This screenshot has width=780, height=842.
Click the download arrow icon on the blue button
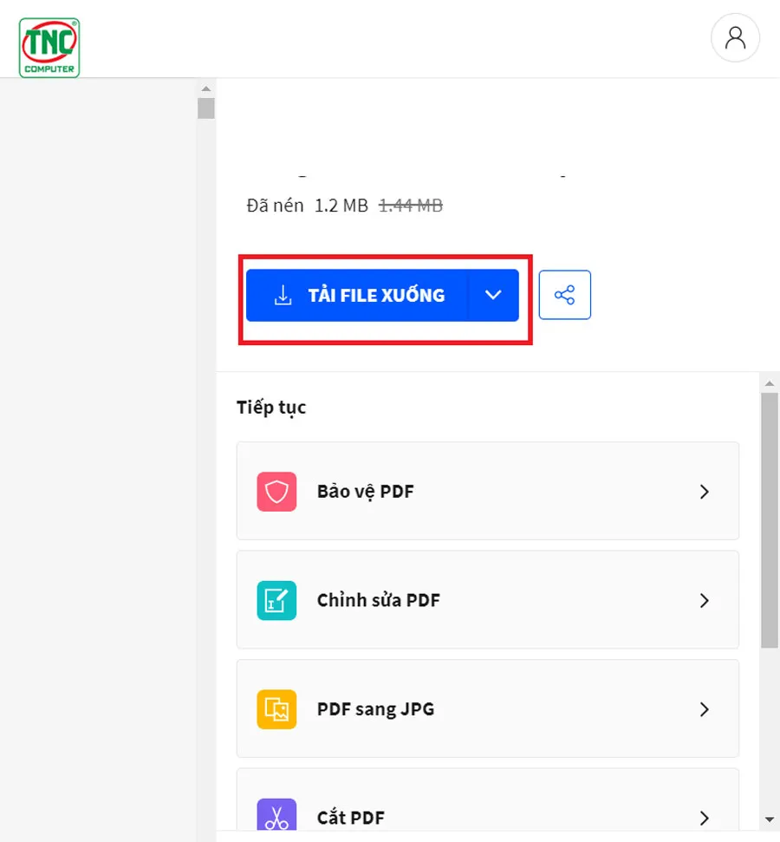(283, 295)
